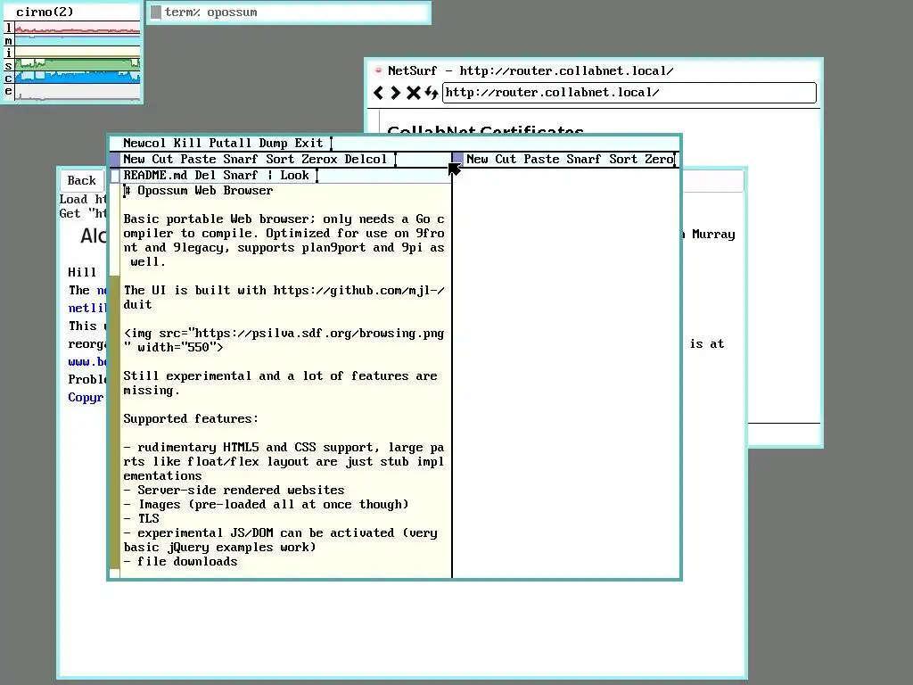Click the 'Supported features:' line in README
913x685 pixels.
point(191,419)
